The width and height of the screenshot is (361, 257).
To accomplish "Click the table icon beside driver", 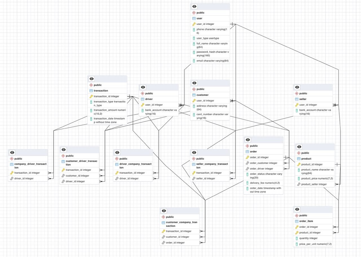I will (x=143, y=99).
